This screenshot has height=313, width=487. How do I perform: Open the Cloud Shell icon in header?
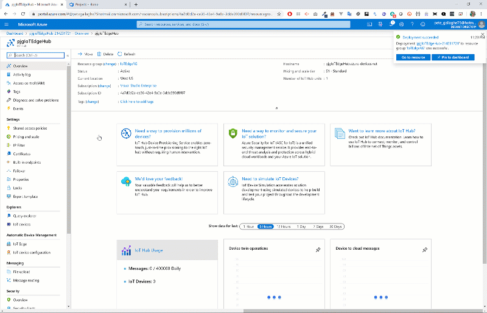(x=370, y=24)
